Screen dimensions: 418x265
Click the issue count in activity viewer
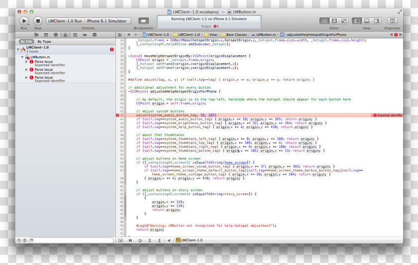pyautogui.click(x=216, y=26)
